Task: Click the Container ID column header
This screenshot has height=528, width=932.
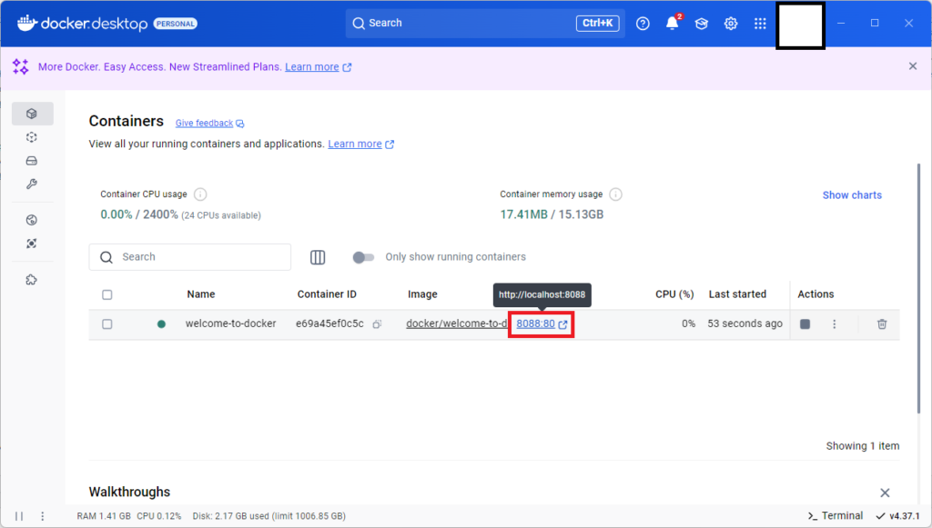Action: click(x=327, y=294)
